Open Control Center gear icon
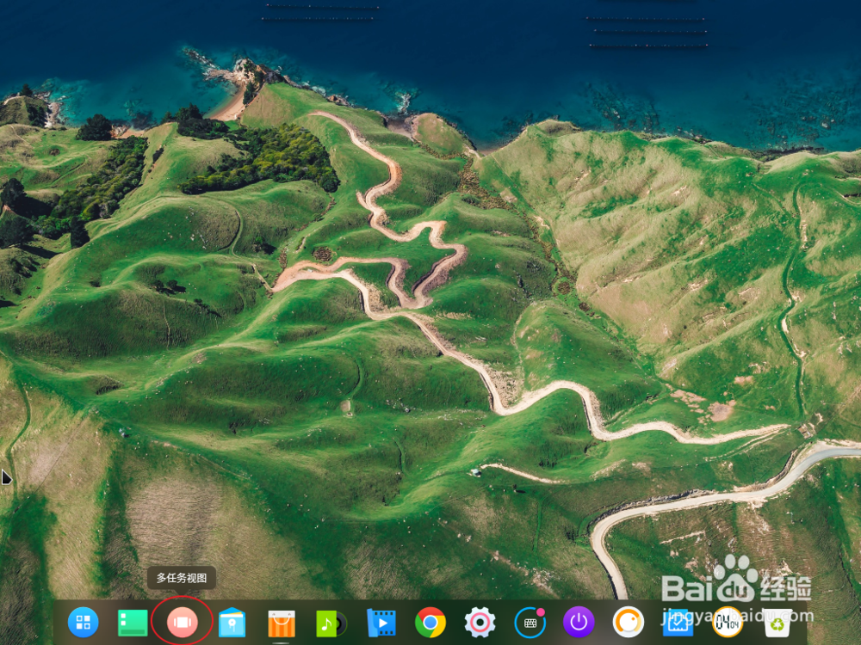The width and height of the screenshot is (861, 645). 480,623
